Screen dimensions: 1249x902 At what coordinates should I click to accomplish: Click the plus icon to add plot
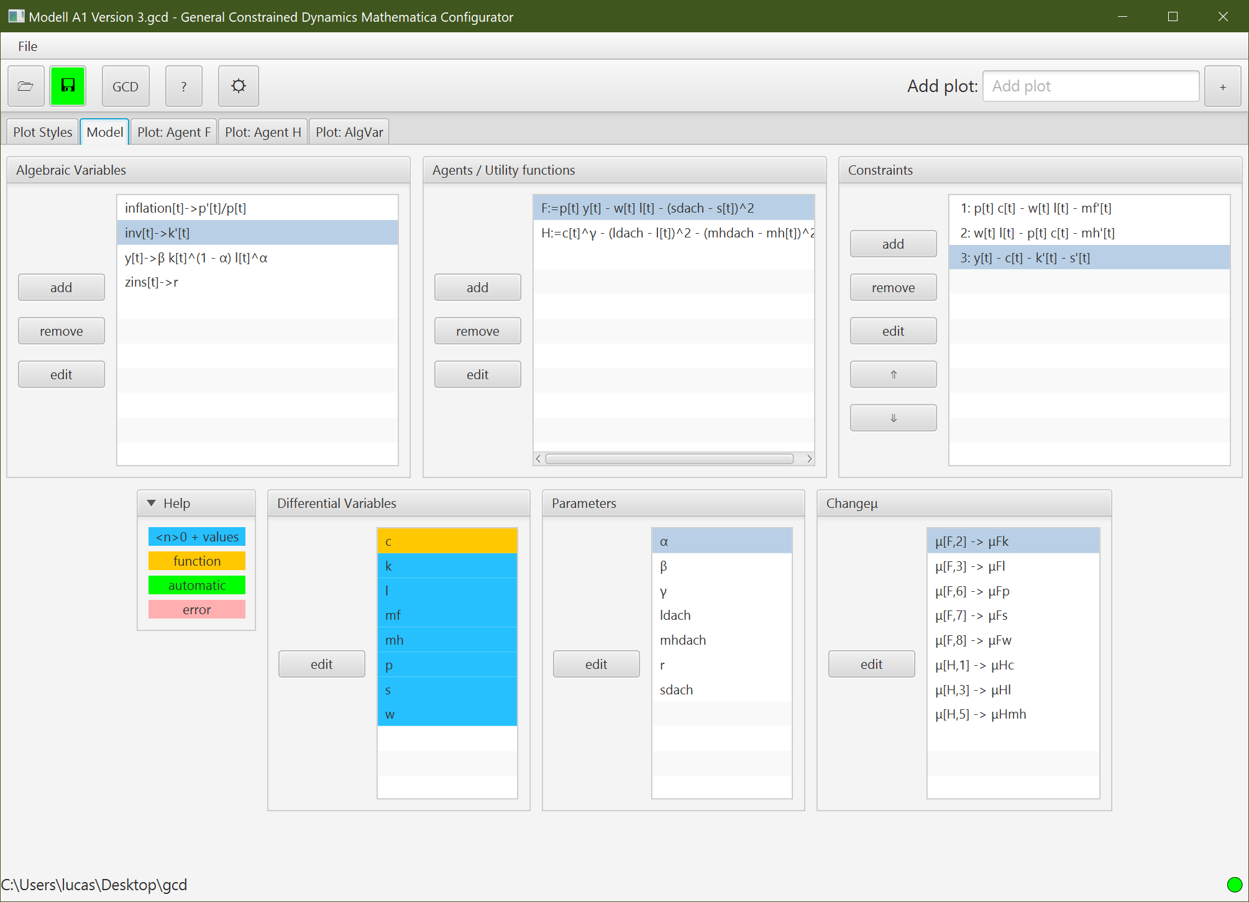click(1222, 86)
